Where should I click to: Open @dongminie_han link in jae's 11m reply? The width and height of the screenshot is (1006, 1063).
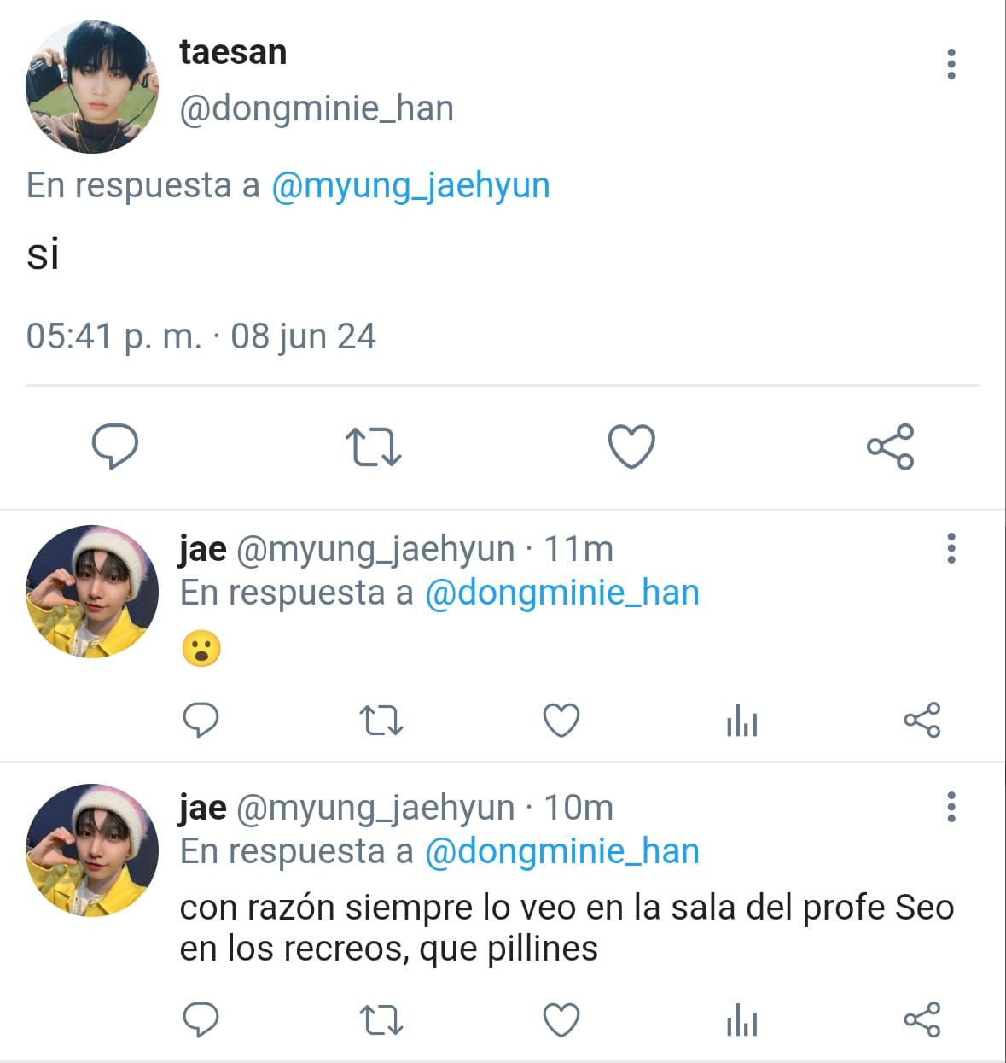coord(562,593)
